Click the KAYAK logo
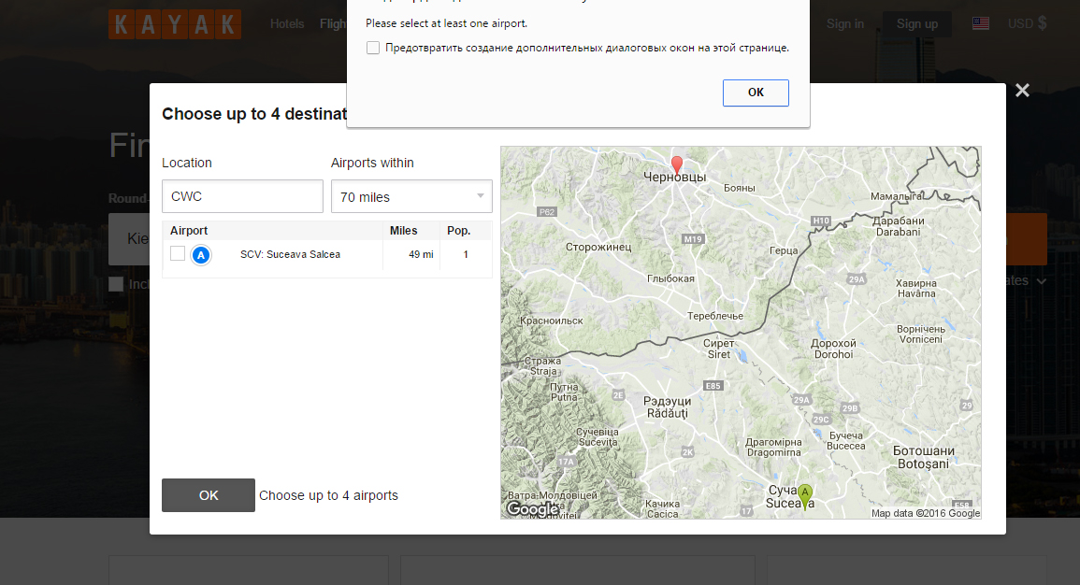 174,24
